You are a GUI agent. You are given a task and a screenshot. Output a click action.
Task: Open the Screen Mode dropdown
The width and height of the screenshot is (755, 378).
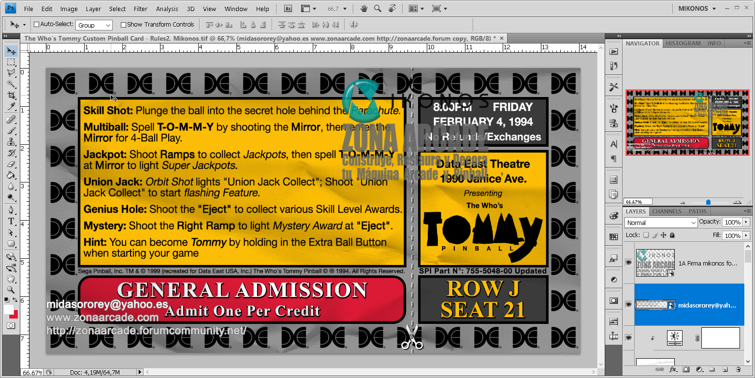[439, 9]
